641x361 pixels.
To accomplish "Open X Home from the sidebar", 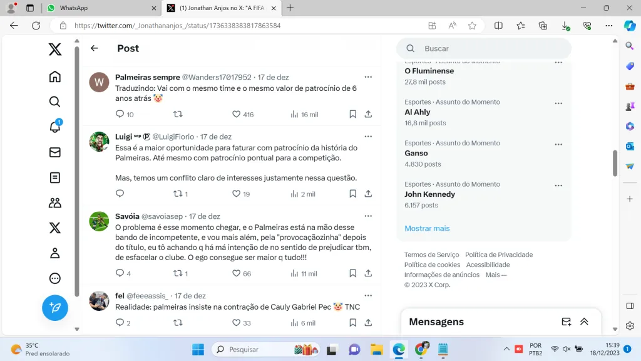I will click(x=55, y=76).
